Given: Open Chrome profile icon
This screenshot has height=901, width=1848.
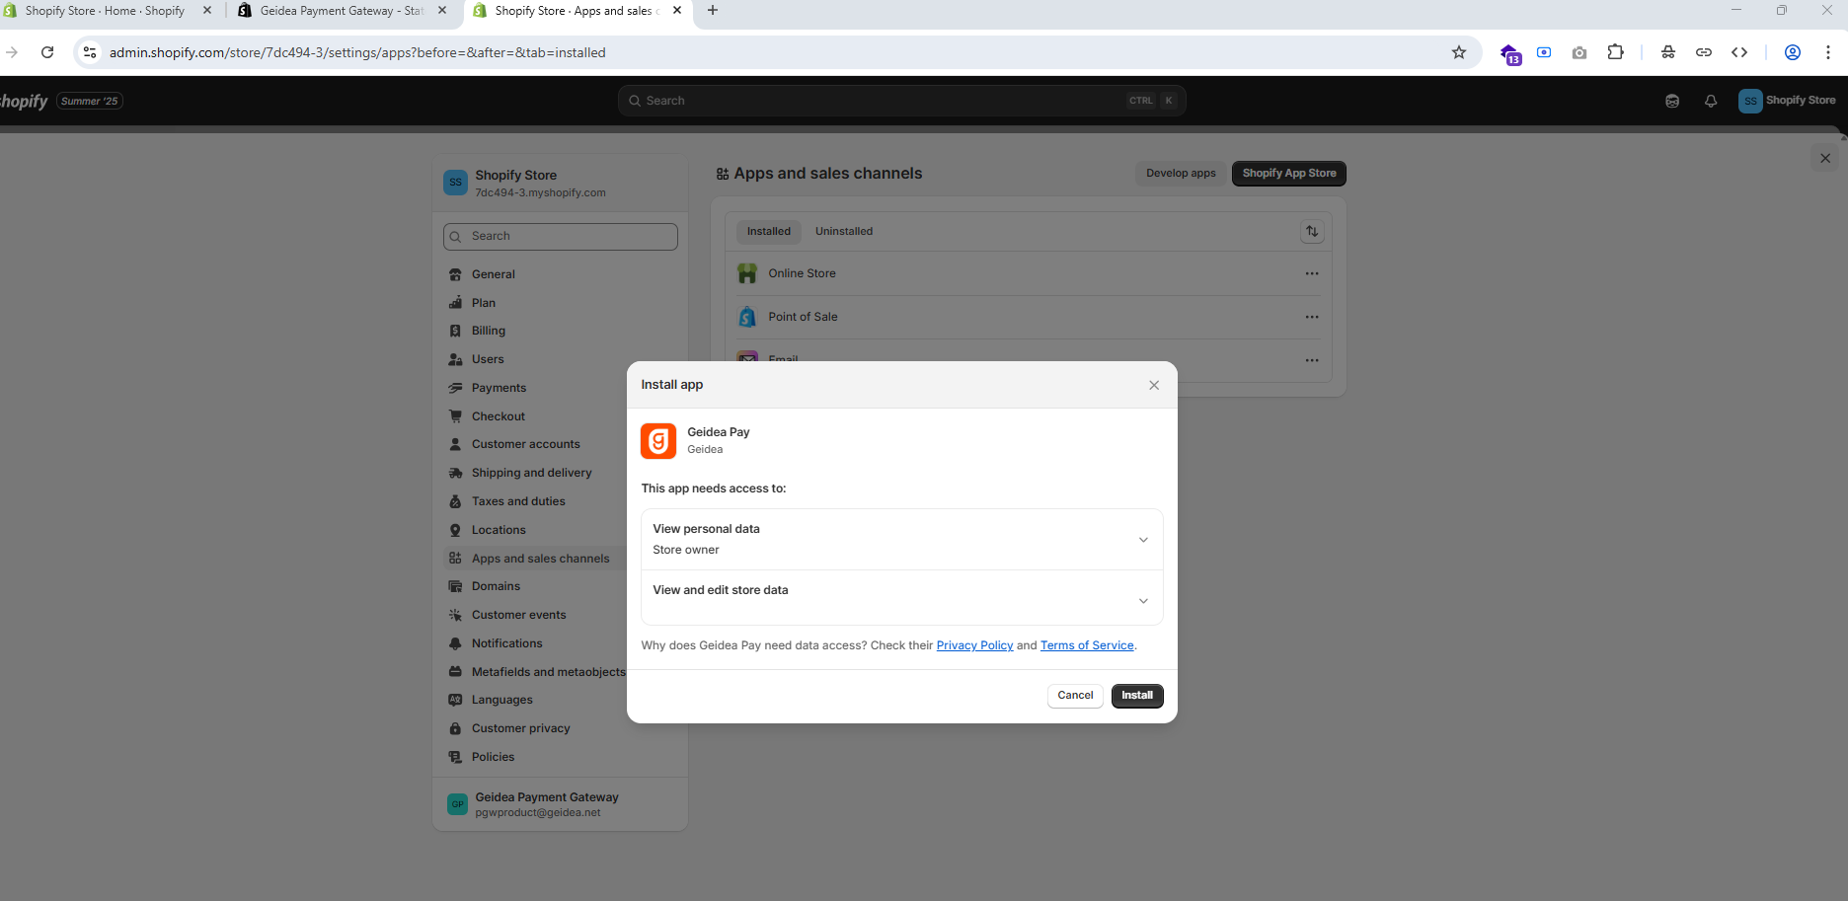Looking at the screenshot, I should (1793, 52).
